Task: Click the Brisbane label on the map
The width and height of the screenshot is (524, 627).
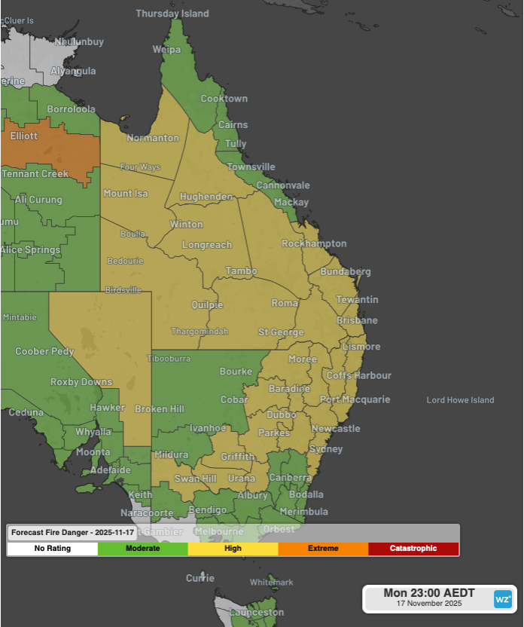Action: 357,320
